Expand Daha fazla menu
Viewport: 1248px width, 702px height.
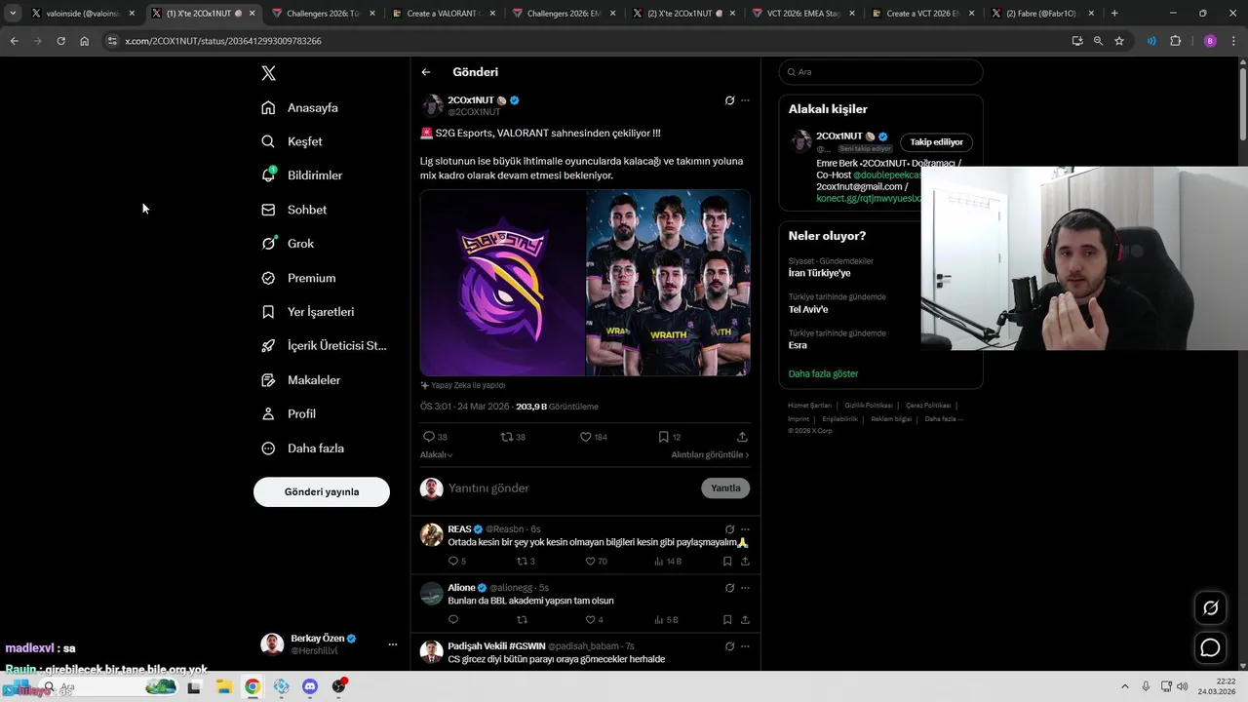[x=303, y=448]
